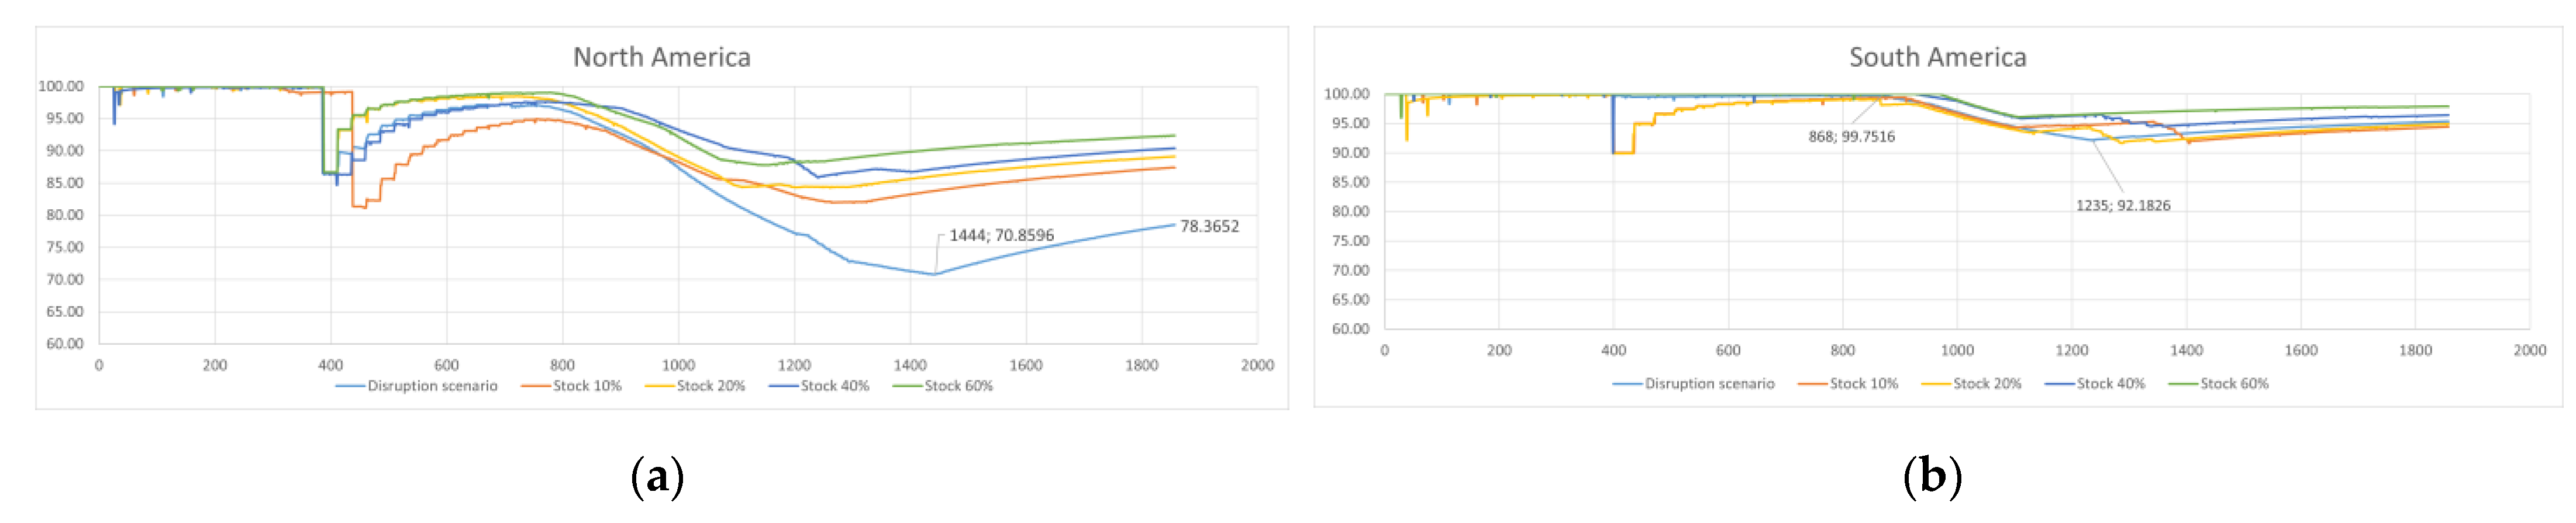The image size is (2576, 523).
Task: Click x-axis tick 1600 in North America chart
Action: tap(1026, 366)
